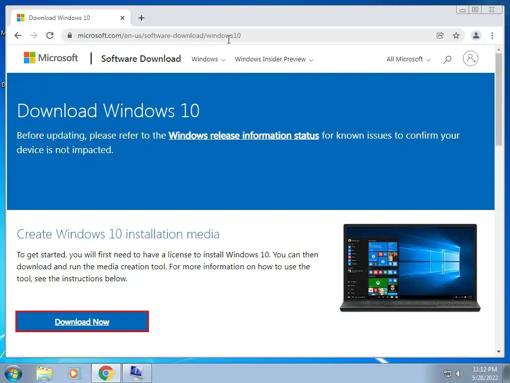
Task: Click the Download Now button
Action: [82, 322]
